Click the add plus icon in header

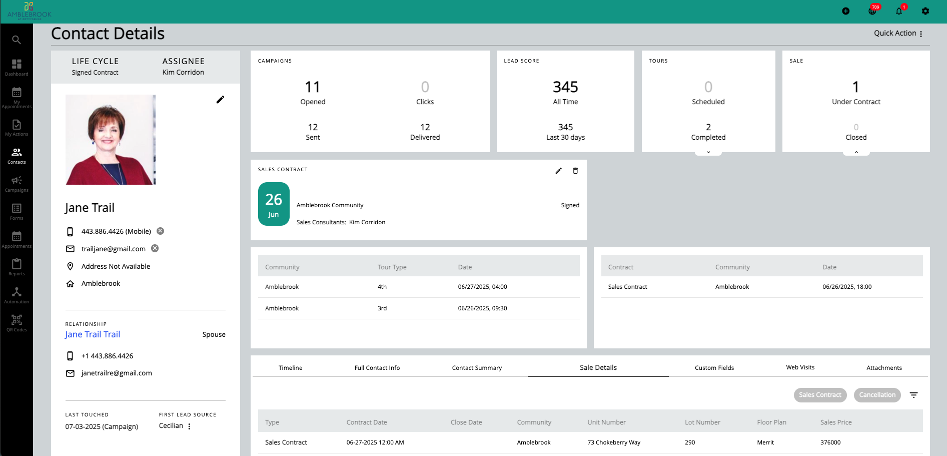coord(845,11)
